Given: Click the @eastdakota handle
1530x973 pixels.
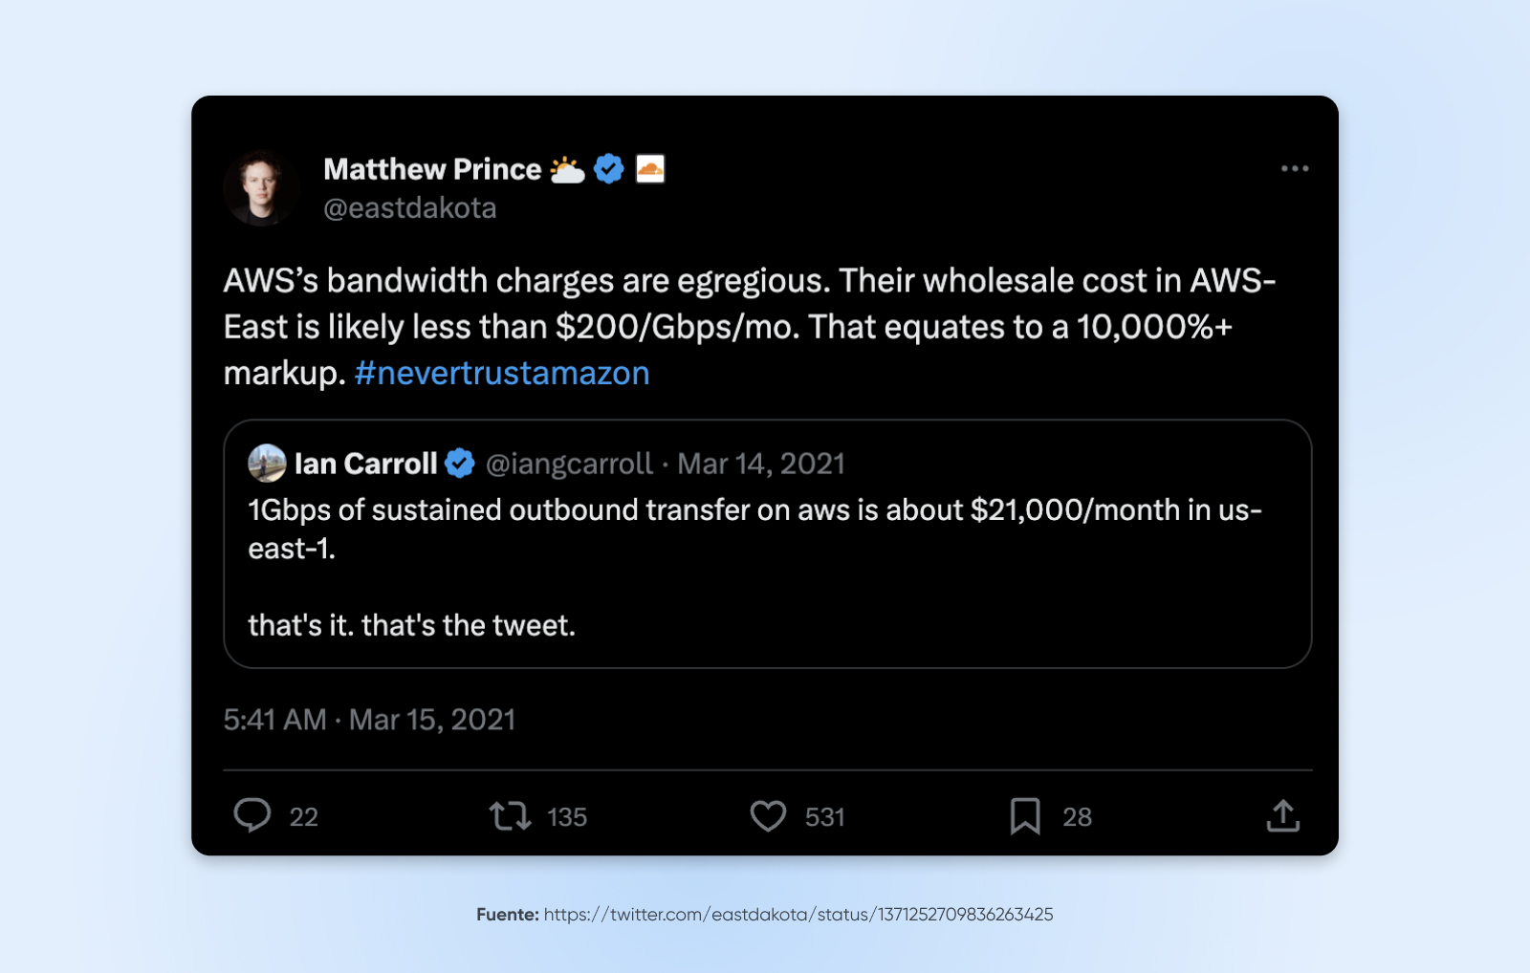Looking at the screenshot, I should tap(409, 207).
